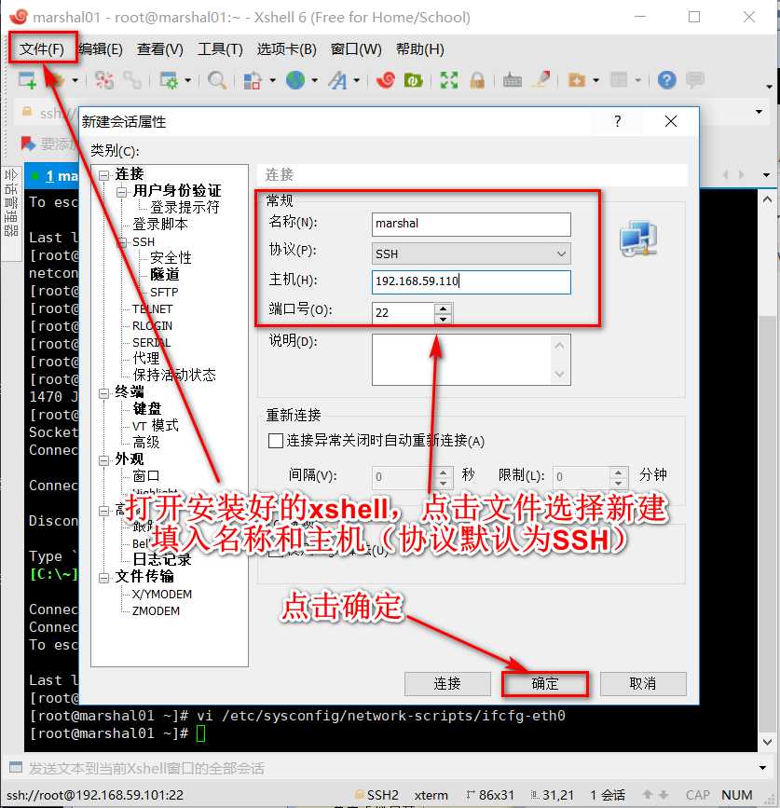Click the gray pane layout toolbar icon
This screenshot has height=808, width=780.
(x=619, y=79)
